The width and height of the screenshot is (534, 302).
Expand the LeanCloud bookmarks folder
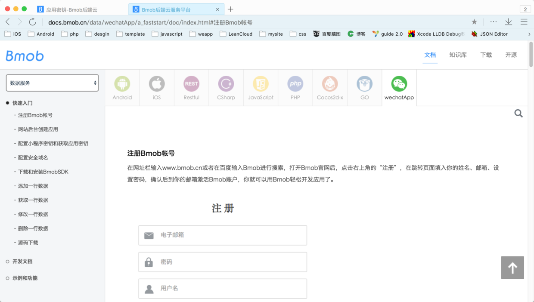pyautogui.click(x=236, y=34)
